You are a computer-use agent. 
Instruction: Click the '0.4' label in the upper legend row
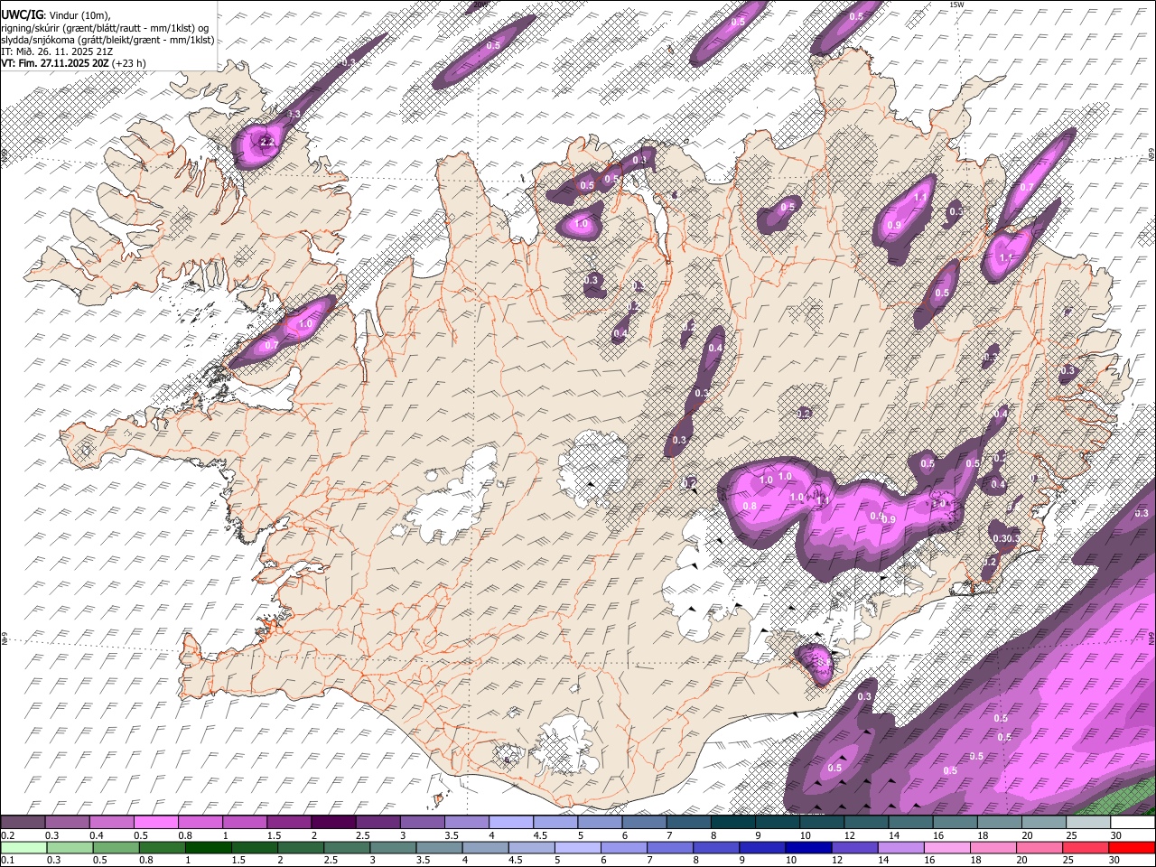pyautogui.click(x=97, y=835)
